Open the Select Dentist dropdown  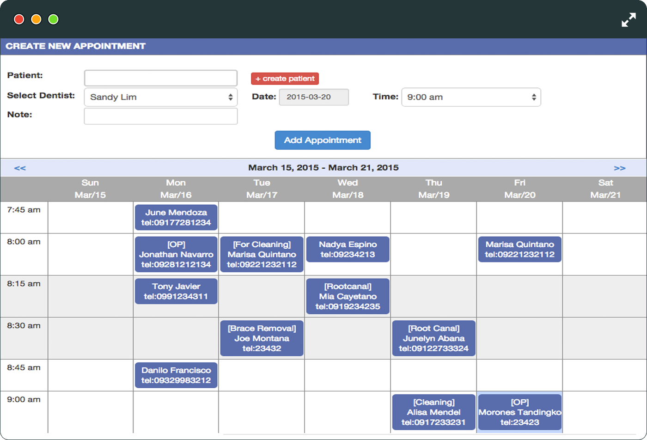click(x=161, y=97)
